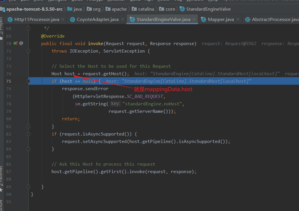
Task: Click the "standardEngine.noHost" string
Action: coord(152,104)
